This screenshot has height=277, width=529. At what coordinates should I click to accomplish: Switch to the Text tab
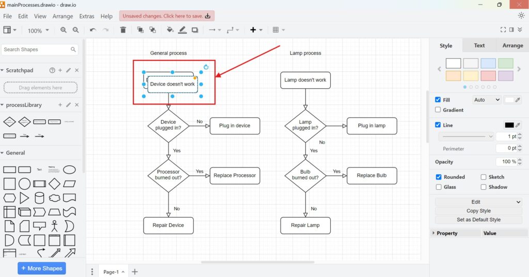click(479, 45)
